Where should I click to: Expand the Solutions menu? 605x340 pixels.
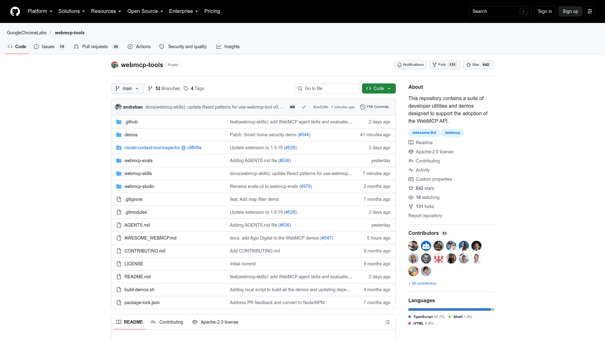tap(72, 11)
